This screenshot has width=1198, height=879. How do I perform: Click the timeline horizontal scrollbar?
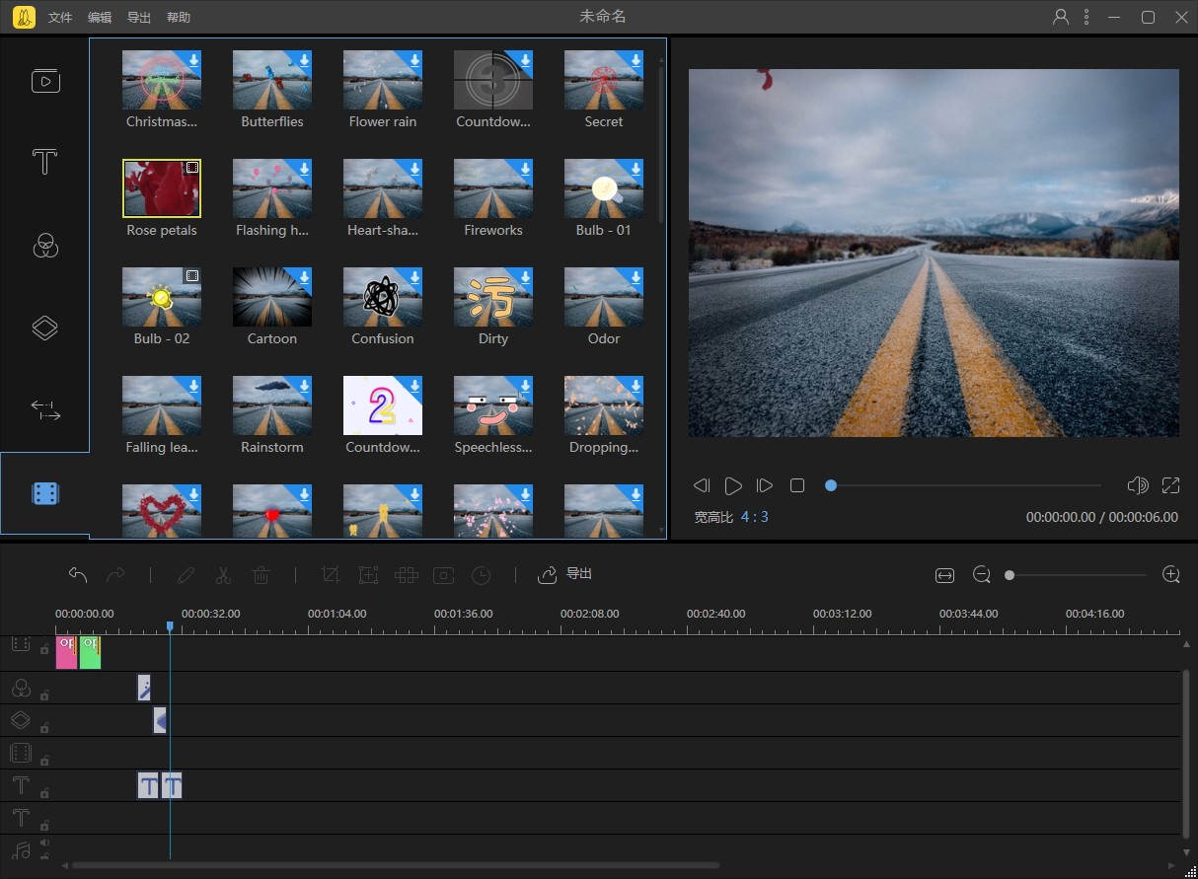coord(396,865)
